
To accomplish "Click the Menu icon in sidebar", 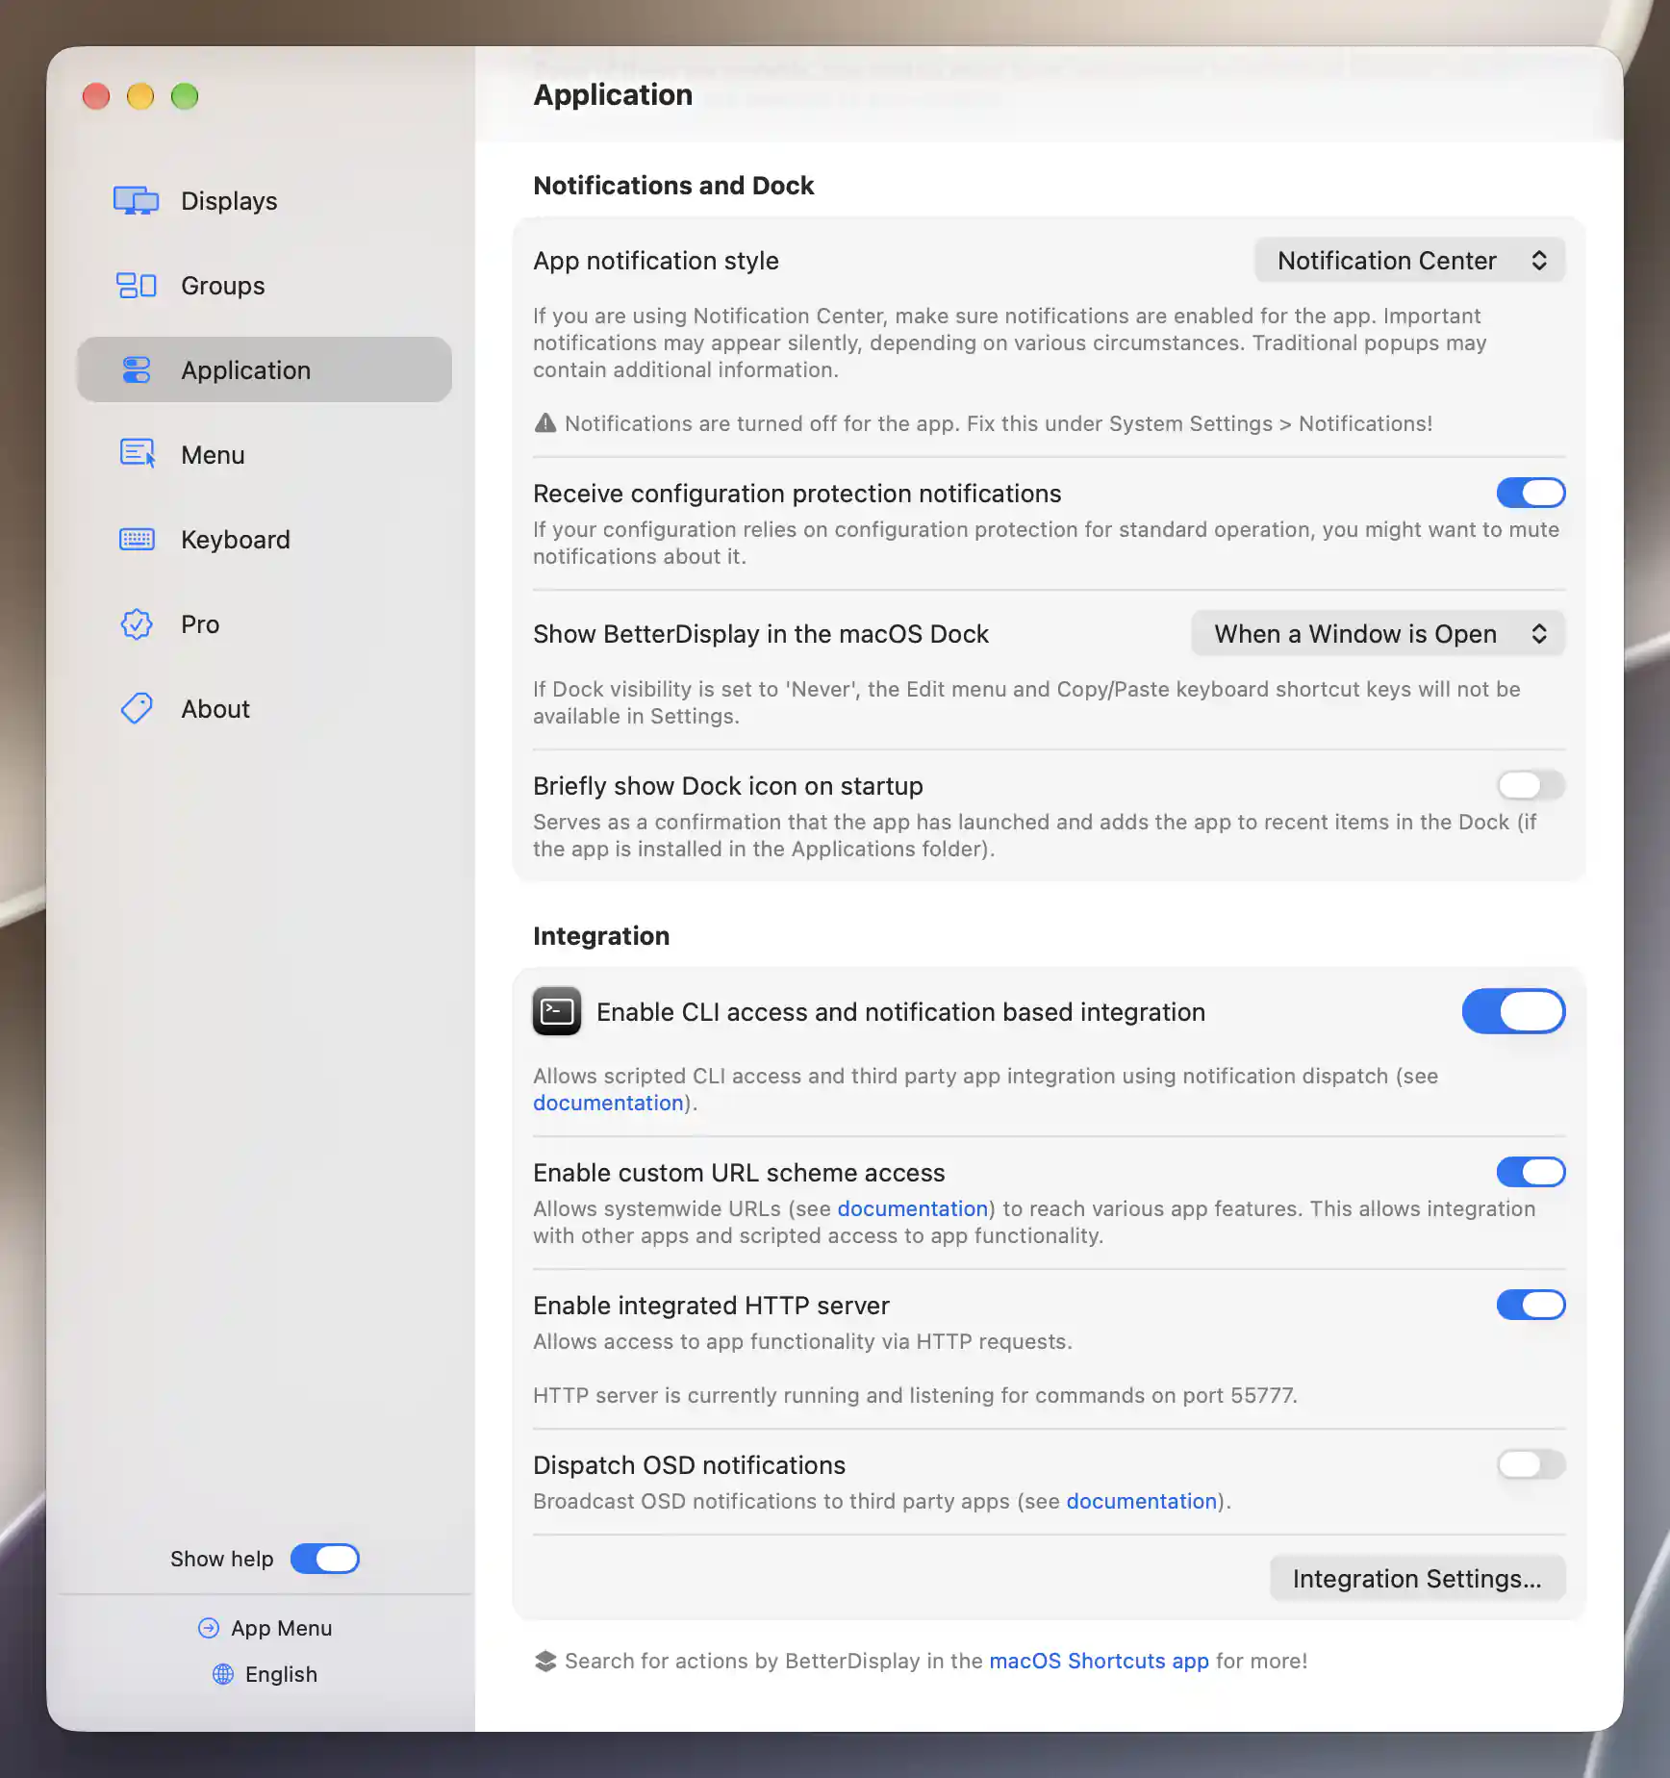I will pos(137,453).
